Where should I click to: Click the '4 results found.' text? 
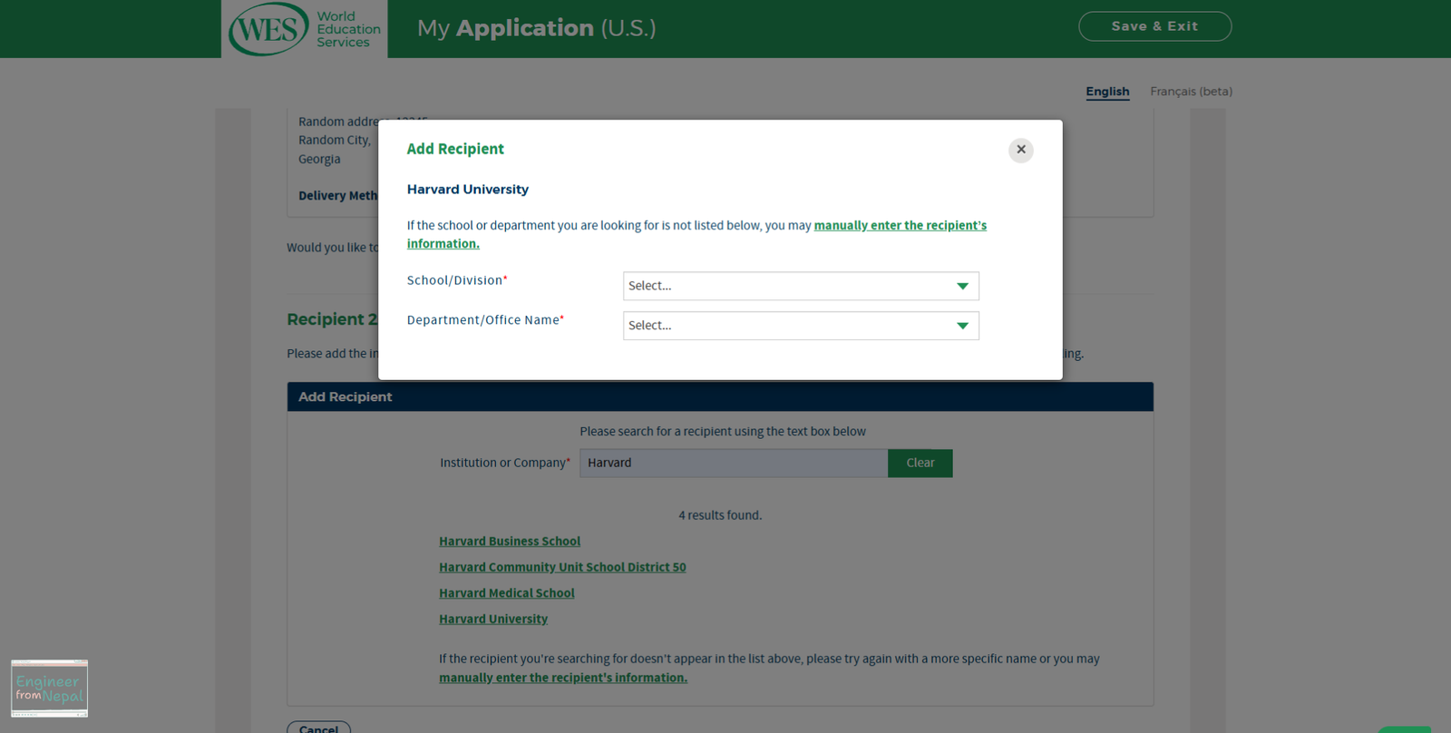coord(720,515)
